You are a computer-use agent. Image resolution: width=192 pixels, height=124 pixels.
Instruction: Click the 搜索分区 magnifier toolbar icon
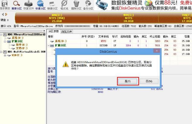pos(17,4)
